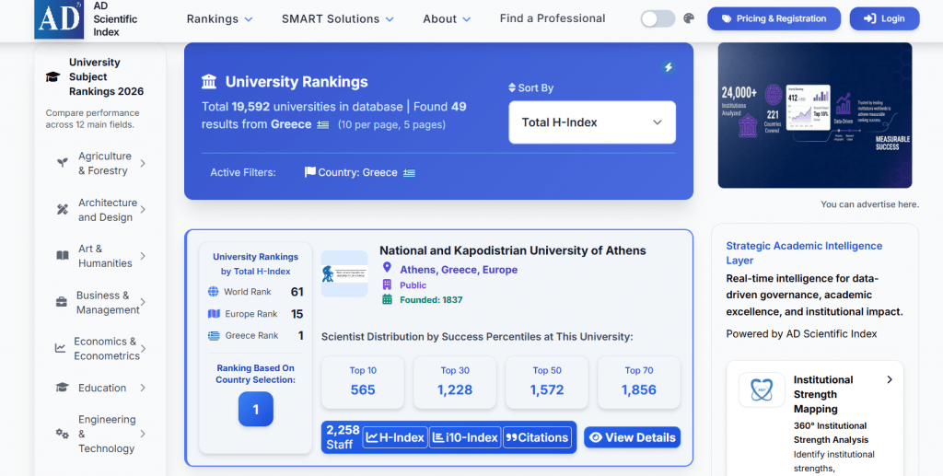Click the Greek flag after 'results from Greece'
This screenshot has height=476, width=943.
[x=323, y=125]
